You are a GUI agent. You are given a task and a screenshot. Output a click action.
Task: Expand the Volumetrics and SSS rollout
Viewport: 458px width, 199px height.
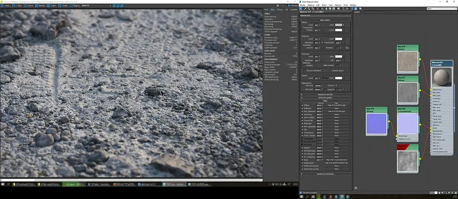325,94
